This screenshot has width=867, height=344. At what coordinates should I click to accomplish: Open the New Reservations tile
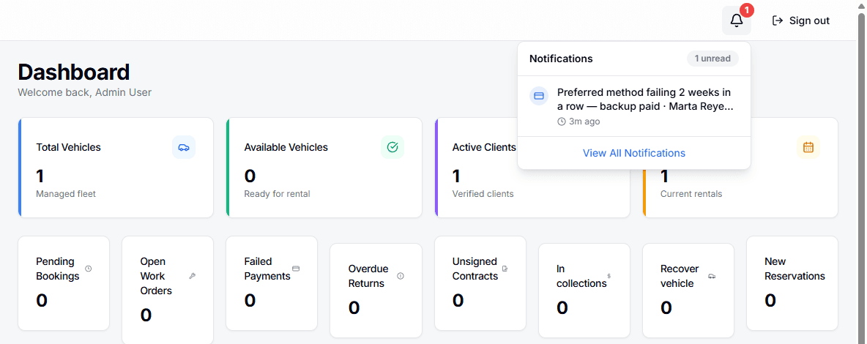(792, 283)
